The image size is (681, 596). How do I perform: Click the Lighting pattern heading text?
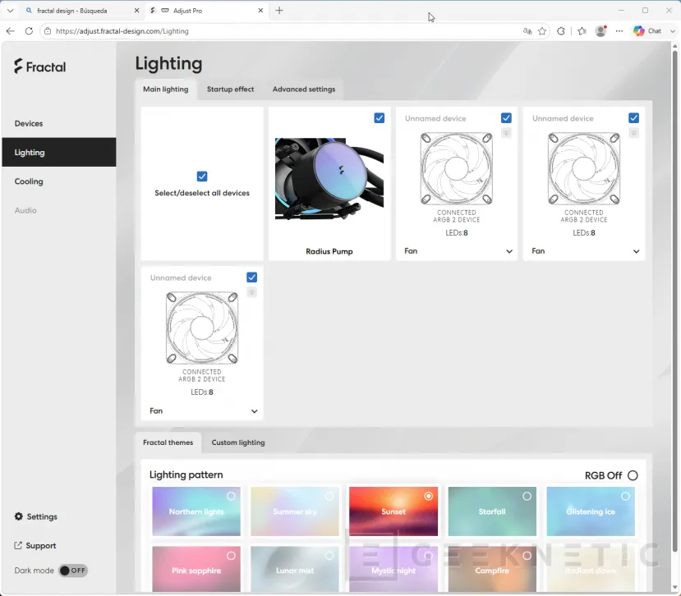click(186, 475)
